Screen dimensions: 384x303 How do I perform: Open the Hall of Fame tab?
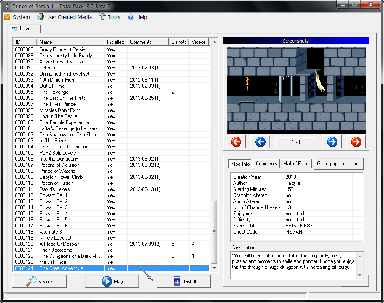[296, 164]
